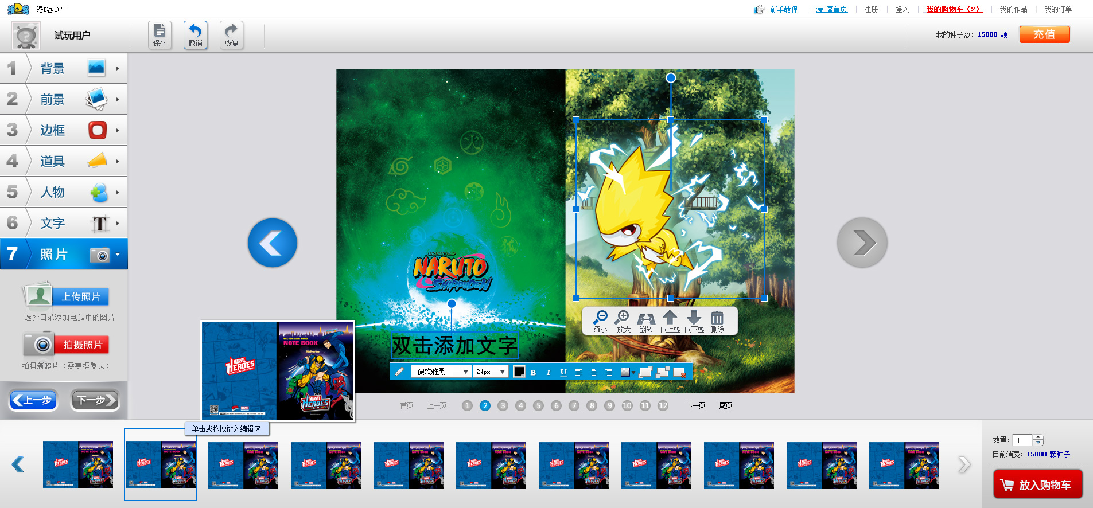The image size is (1093, 508).
Task: Send the sticker down a layer with 向下叠
Action: tap(694, 322)
